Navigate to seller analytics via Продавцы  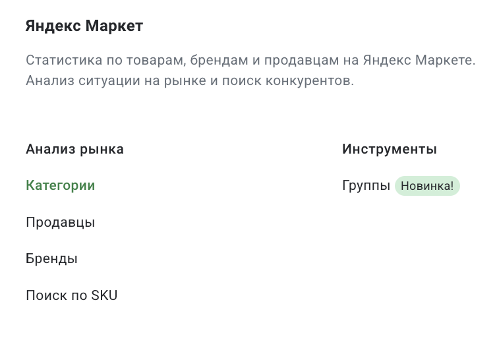point(60,223)
